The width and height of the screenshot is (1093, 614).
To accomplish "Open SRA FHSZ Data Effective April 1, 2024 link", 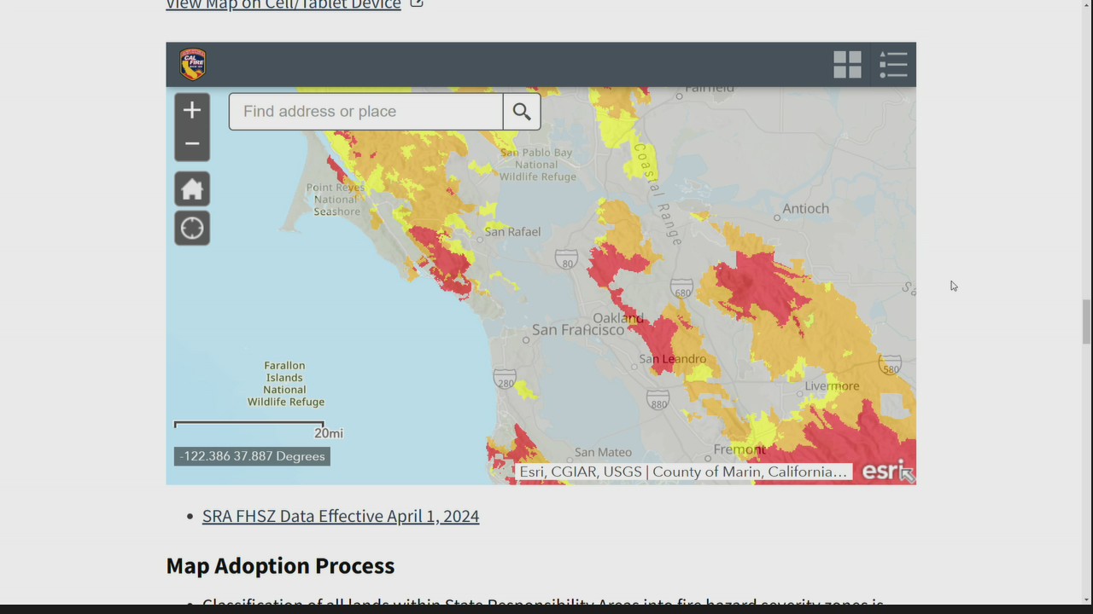I will click(x=341, y=516).
